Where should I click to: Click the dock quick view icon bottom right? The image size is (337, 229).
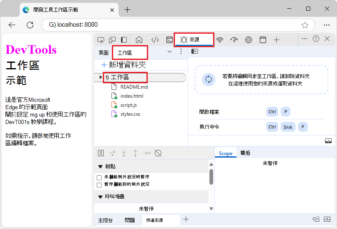[x=316, y=219]
